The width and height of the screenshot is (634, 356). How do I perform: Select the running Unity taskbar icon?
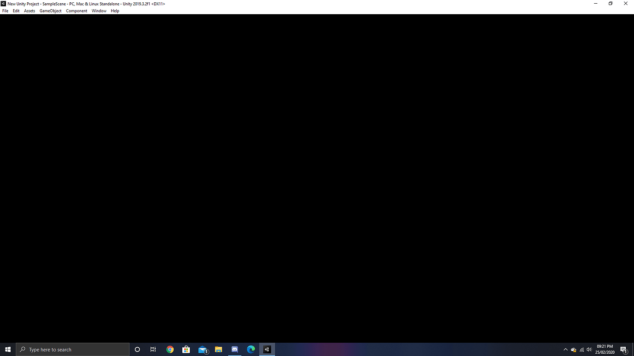pyautogui.click(x=266, y=349)
